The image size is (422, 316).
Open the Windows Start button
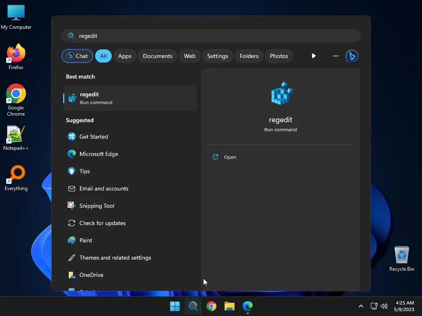tap(175, 306)
